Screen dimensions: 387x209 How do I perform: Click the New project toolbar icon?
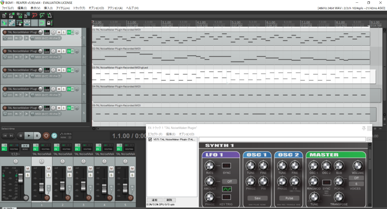(x=4, y=15)
